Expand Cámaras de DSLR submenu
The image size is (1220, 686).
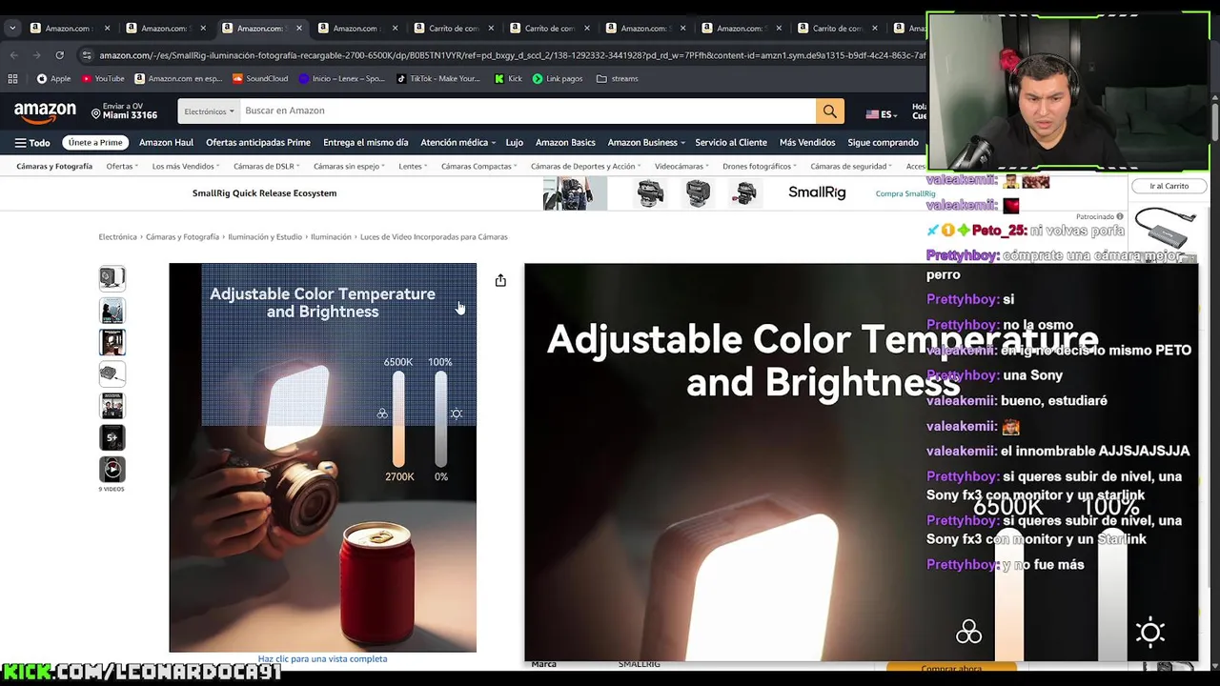click(267, 166)
